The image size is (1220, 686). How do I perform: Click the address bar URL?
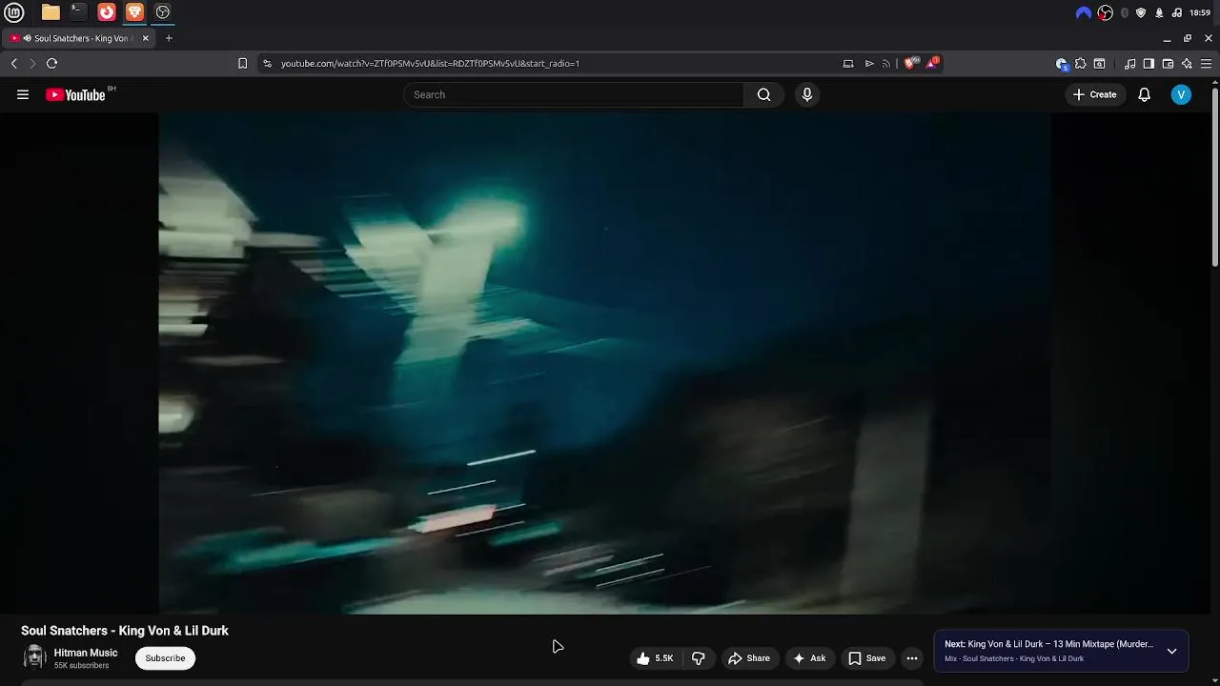click(430, 64)
